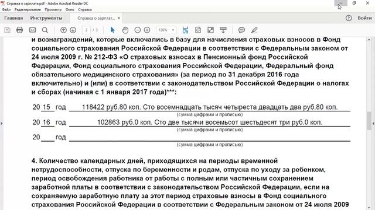The image size is (375, 210).
Task: Expand the left navigation pane arrow
Action: coord(2,123)
